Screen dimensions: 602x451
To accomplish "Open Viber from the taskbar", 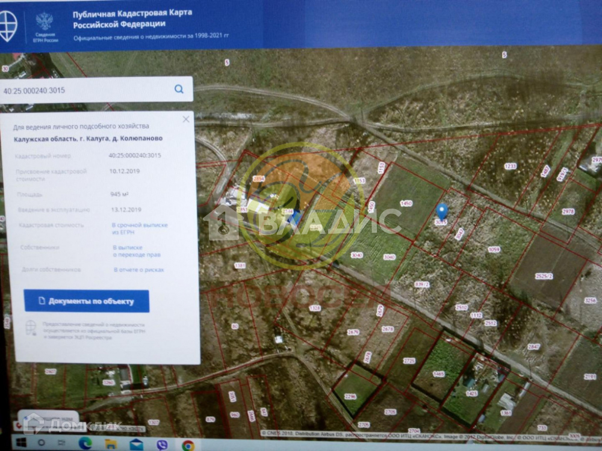I will (x=163, y=444).
